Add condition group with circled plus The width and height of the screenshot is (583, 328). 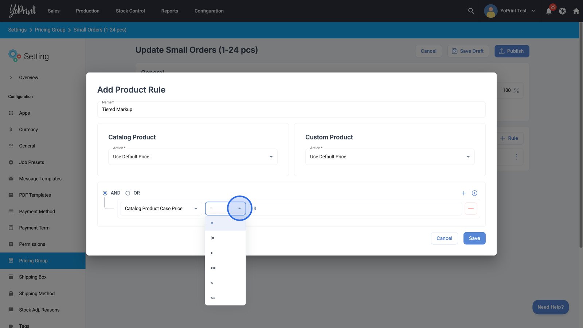(474, 193)
